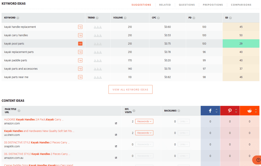Click green SD value 29 cell

pos(241,44)
